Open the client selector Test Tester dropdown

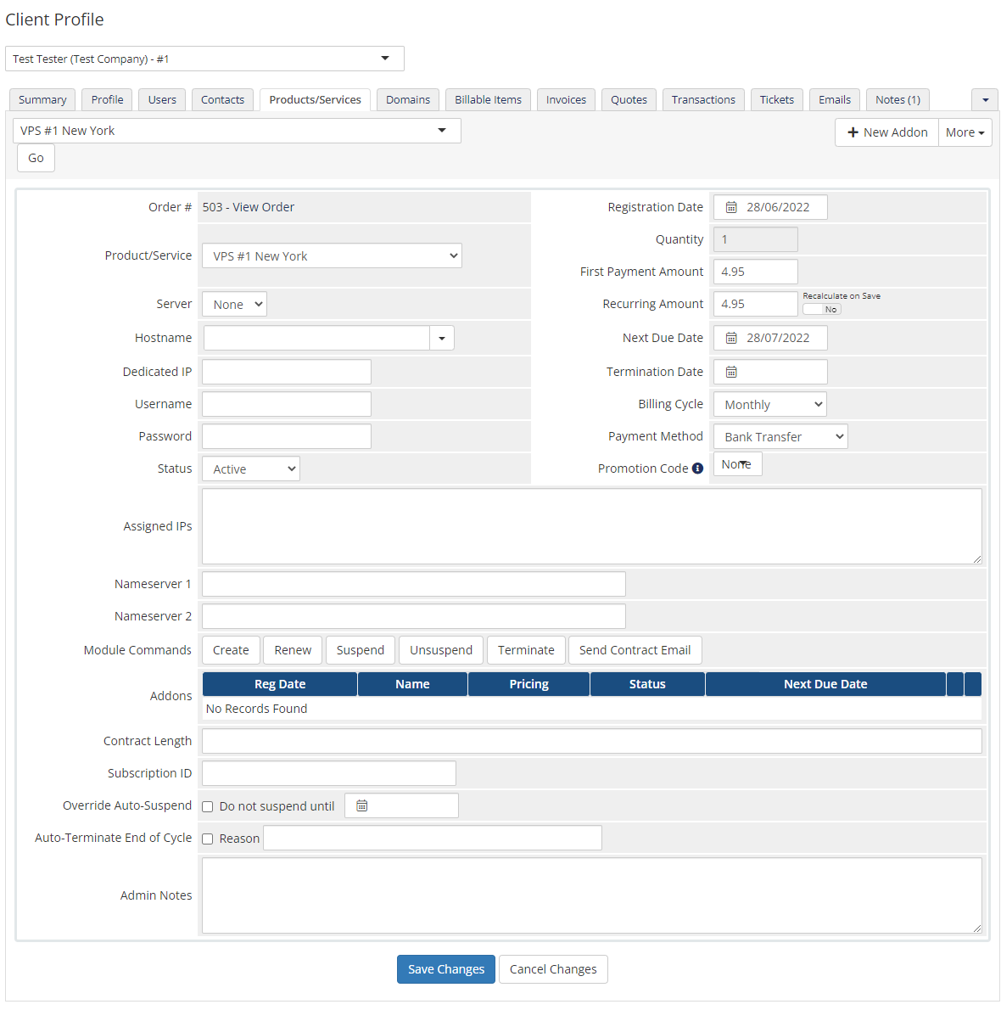[204, 59]
